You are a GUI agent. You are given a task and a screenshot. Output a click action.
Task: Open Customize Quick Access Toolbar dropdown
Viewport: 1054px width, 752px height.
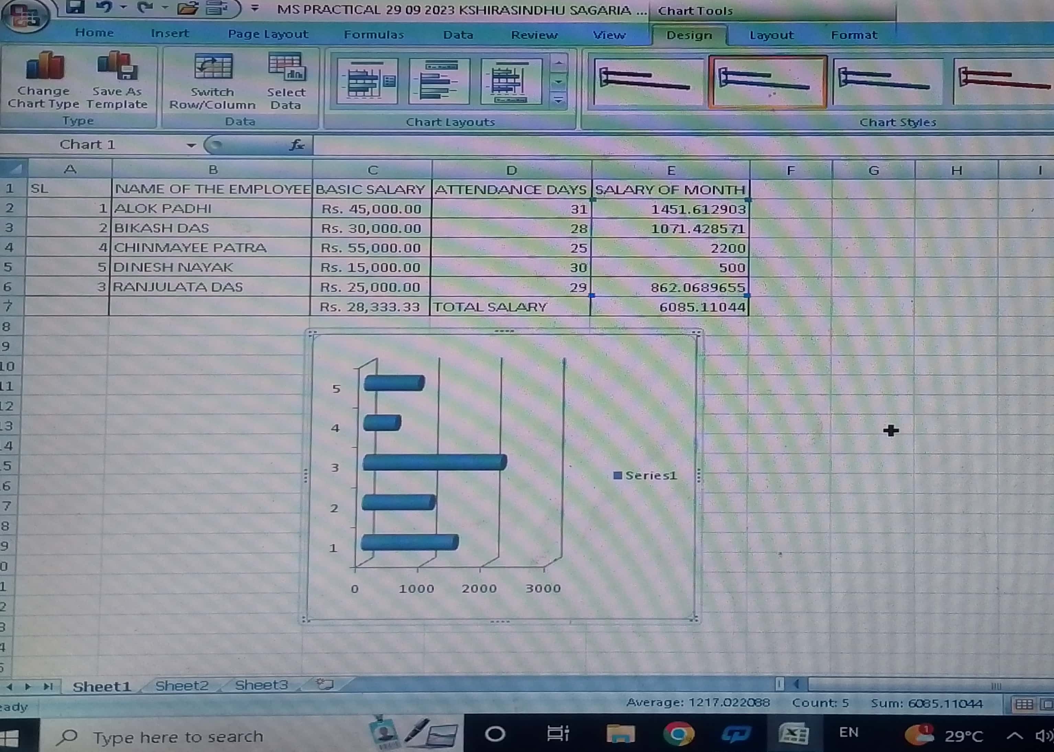tap(255, 8)
